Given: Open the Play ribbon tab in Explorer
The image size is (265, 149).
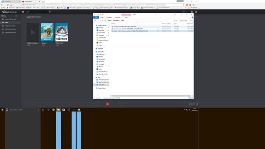Looking at the screenshot, I should (x=126, y=17).
